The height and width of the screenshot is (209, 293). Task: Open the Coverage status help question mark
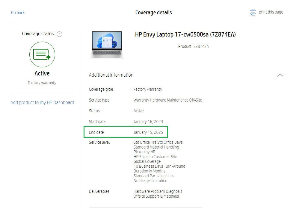[x=59, y=34]
